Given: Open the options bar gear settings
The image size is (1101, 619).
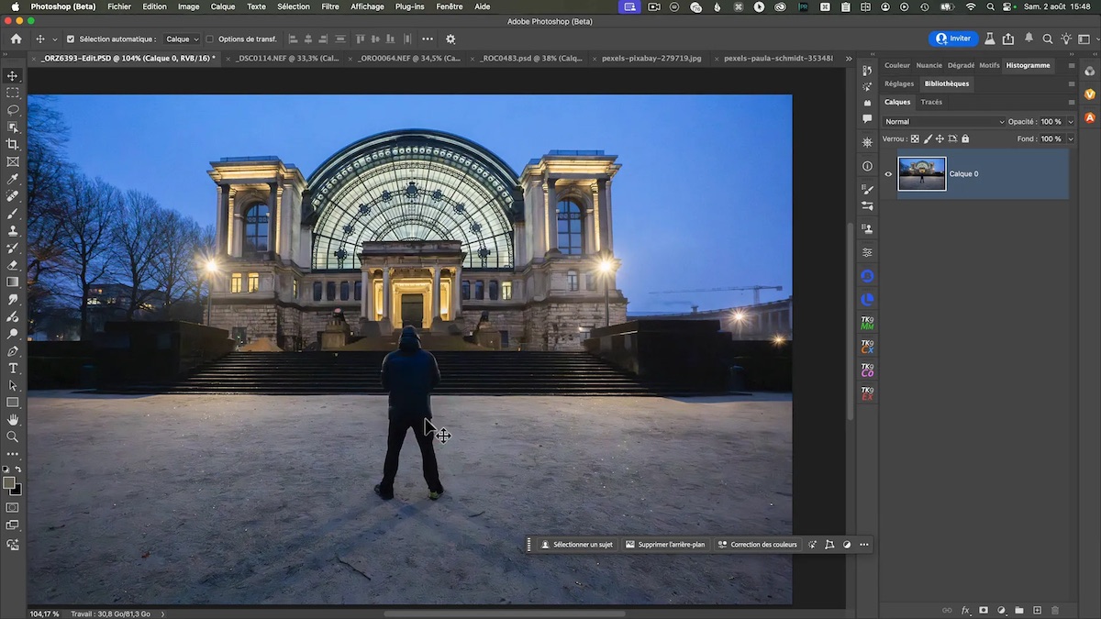Looking at the screenshot, I should click(450, 39).
